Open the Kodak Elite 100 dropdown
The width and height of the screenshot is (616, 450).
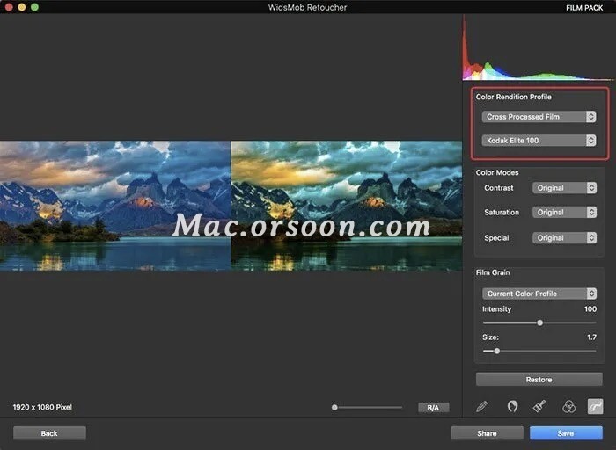tap(539, 141)
